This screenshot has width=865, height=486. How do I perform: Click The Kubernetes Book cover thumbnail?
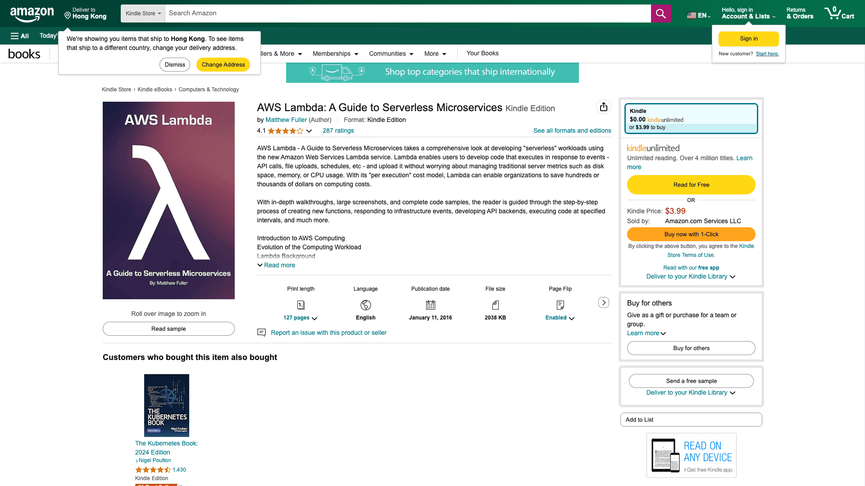pyautogui.click(x=167, y=405)
